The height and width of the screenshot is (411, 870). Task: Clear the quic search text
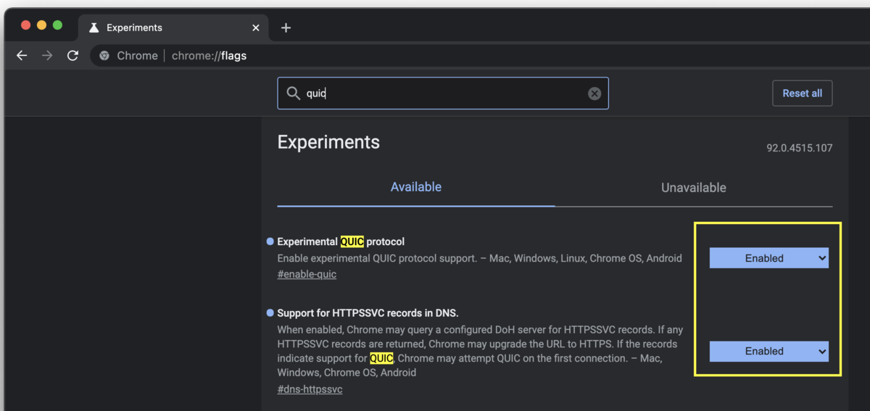(594, 94)
